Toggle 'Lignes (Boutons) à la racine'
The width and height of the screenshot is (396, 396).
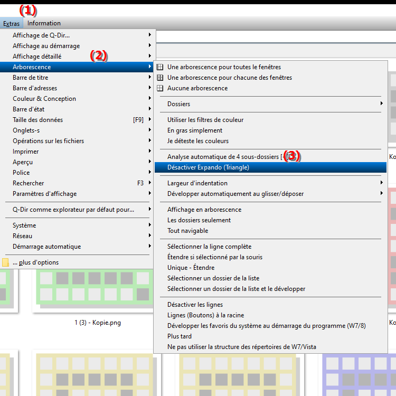(270, 315)
